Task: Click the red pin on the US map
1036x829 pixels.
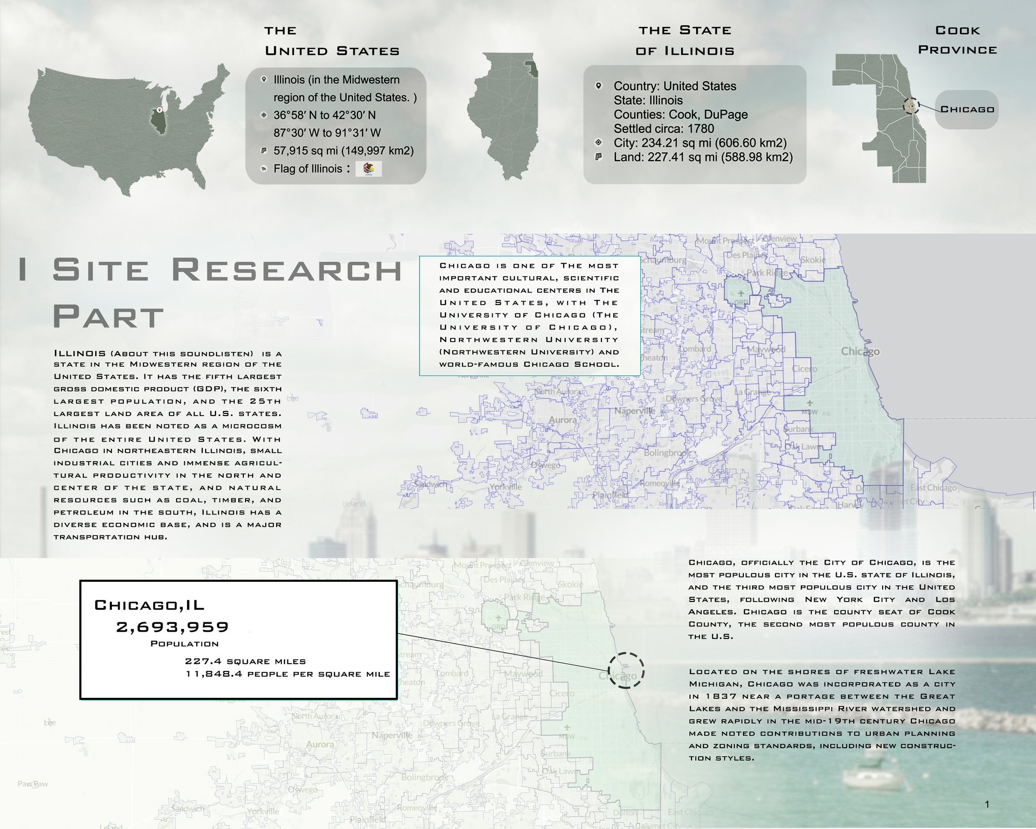Action: (159, 110)
